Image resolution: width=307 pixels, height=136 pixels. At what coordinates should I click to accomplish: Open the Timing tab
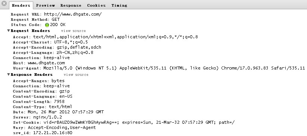coord(119,6)
